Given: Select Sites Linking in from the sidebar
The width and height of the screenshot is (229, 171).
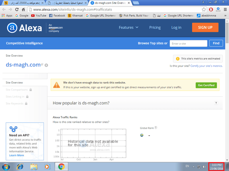Looking at the screenshot, I should pos(15,97).
